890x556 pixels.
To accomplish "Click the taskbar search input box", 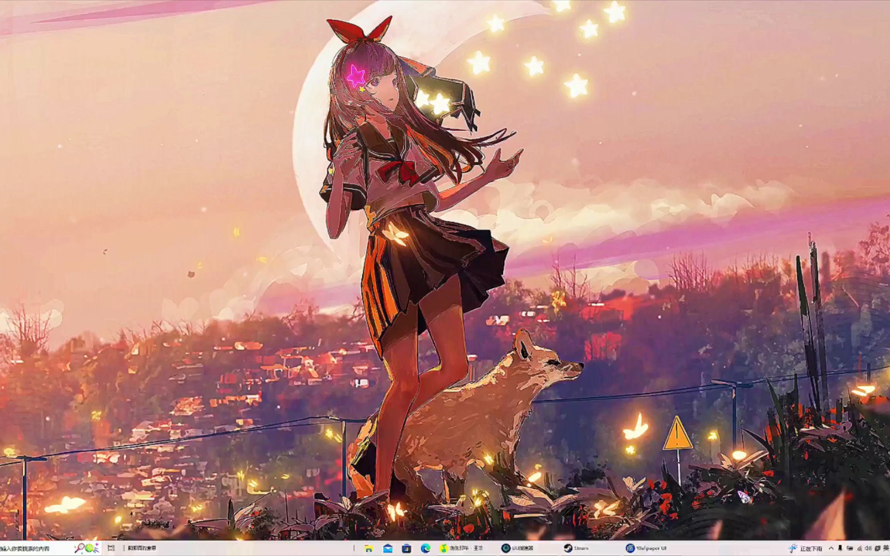I will [50, 548].
